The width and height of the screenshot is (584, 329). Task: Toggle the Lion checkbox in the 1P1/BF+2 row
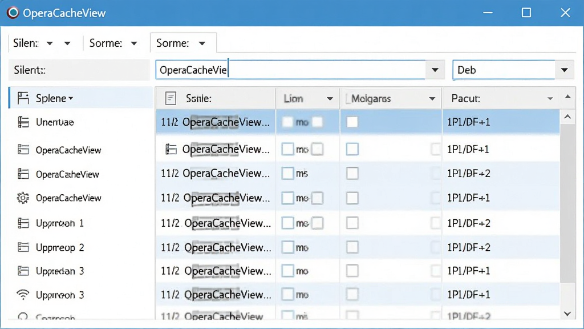pyautogui.click(x=287, y=174)
